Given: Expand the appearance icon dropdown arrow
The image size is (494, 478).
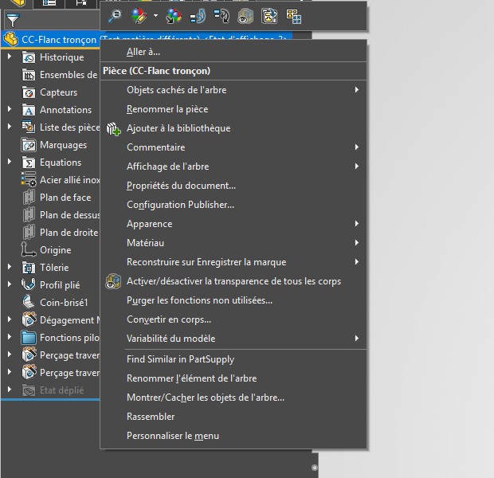Looking at the screenshot, I should pos(155,15).
